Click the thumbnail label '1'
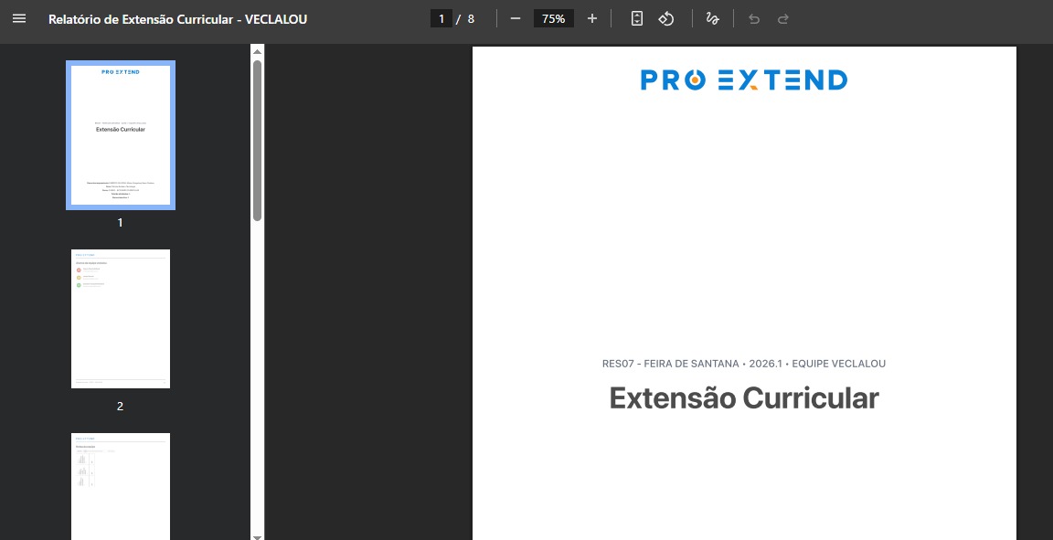 pyautogui.click(x=121, y=222)
